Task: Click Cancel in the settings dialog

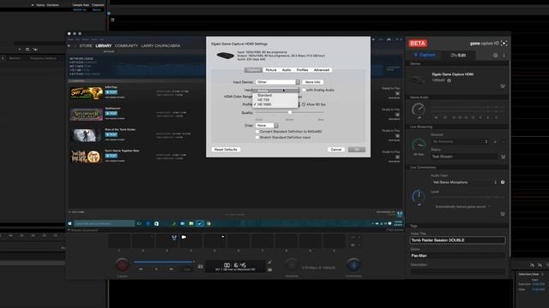Action: pos(336,150)
